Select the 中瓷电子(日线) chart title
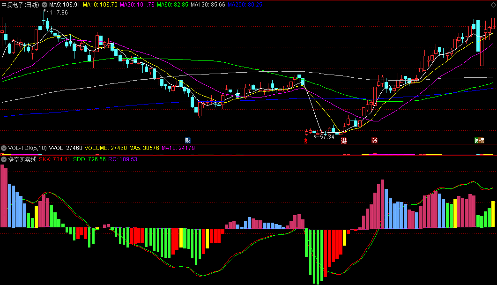This screenshot has width=497, height=285. [x=21, y=5]
